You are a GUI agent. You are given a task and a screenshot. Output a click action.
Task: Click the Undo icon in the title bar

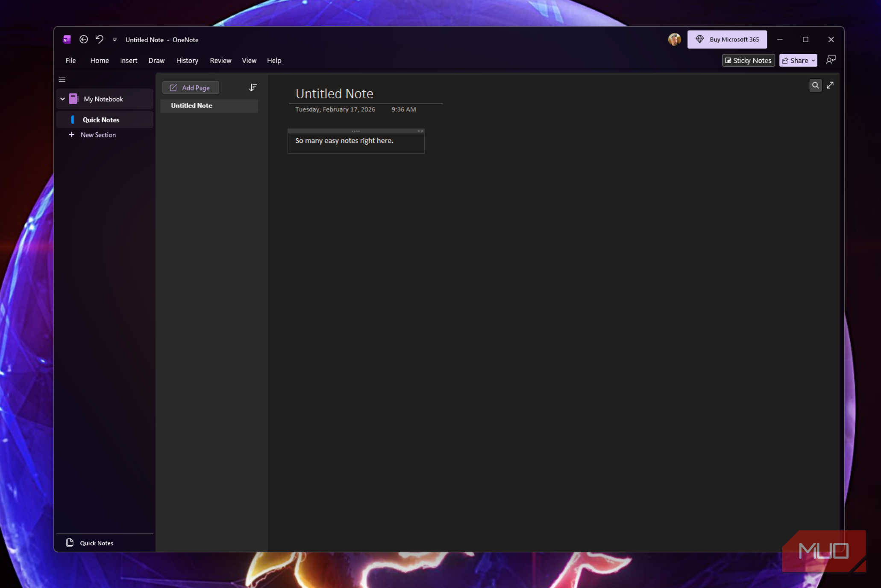click(99, 39)
